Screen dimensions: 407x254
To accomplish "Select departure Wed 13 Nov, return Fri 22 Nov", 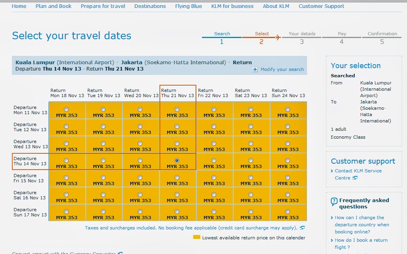I will pos(214,143).
